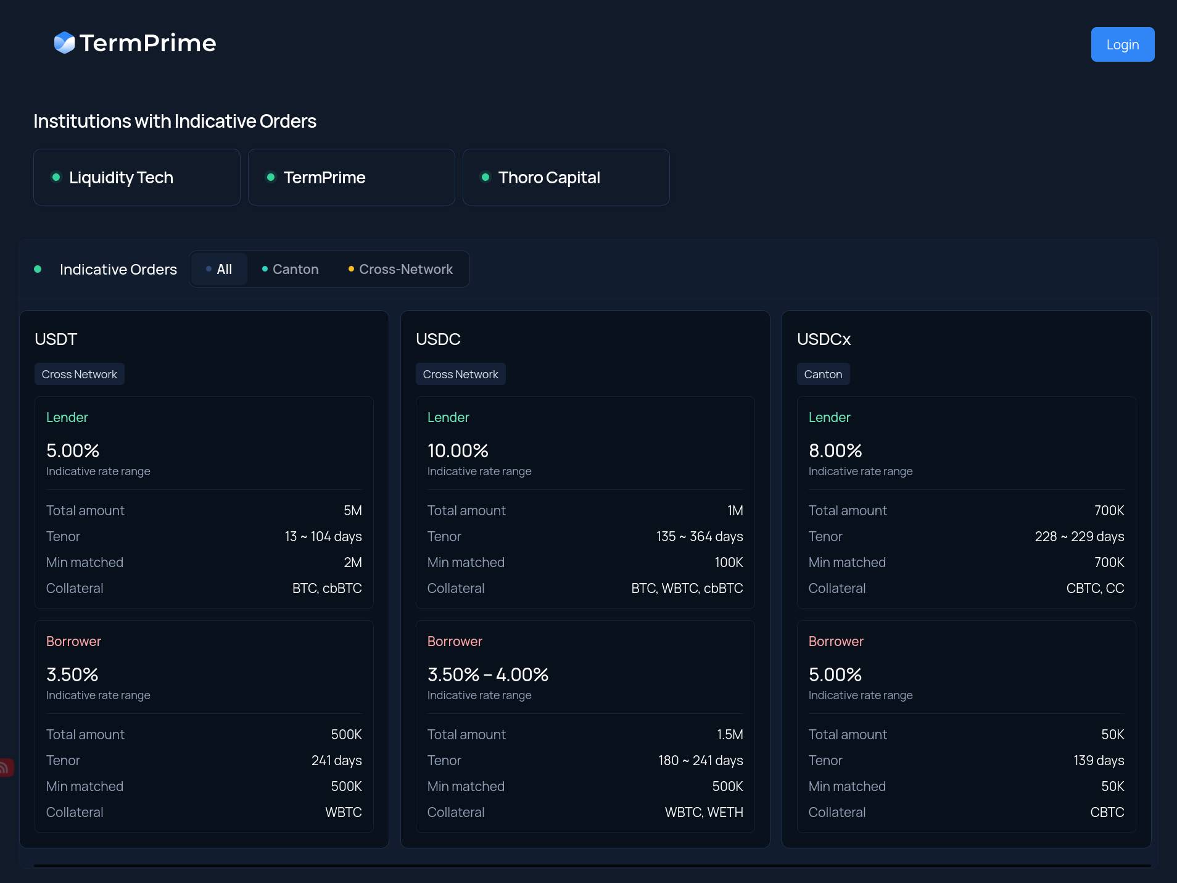1177x883 pixels.
Task: Click the USDC borrower total amount 1.5M
Action: point(730,734)
